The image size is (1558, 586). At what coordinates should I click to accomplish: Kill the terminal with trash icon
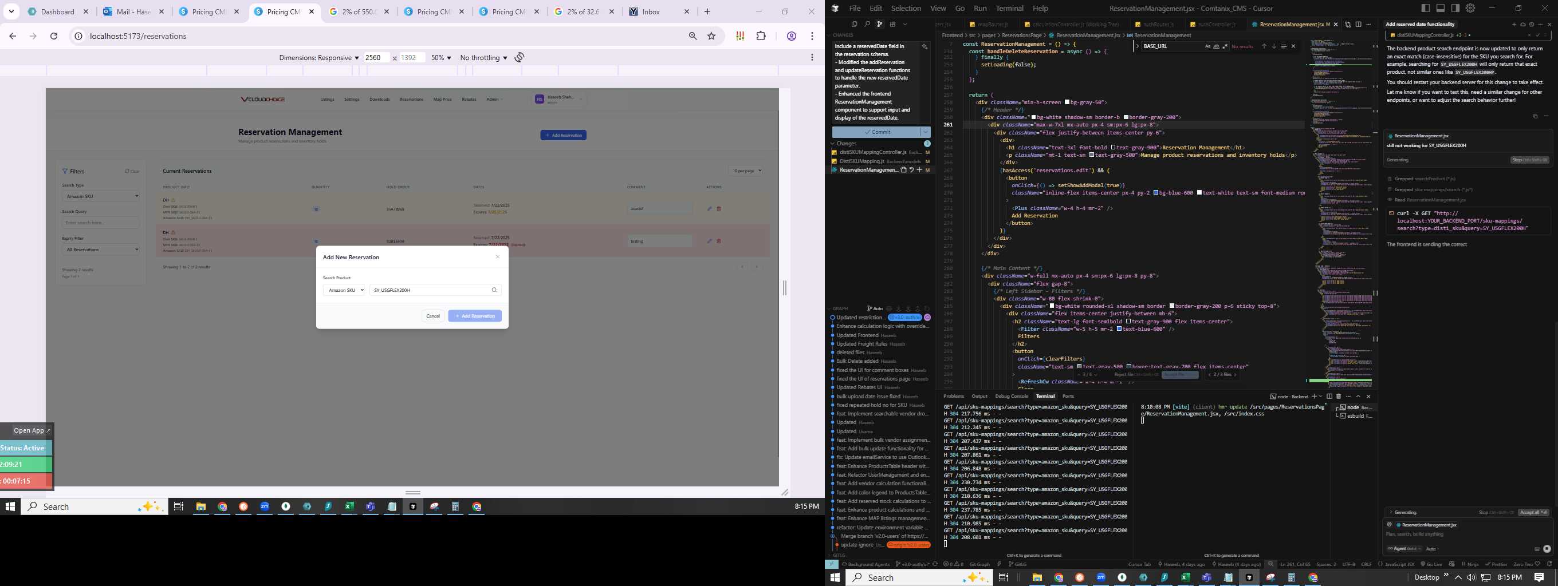pos(1339,397)
